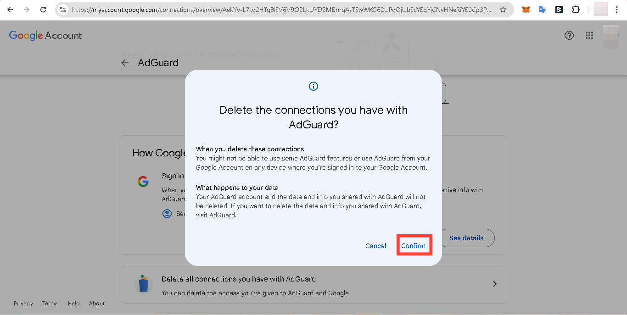Open the black S extension icon
Screen dimensions: 627x315
559,9
